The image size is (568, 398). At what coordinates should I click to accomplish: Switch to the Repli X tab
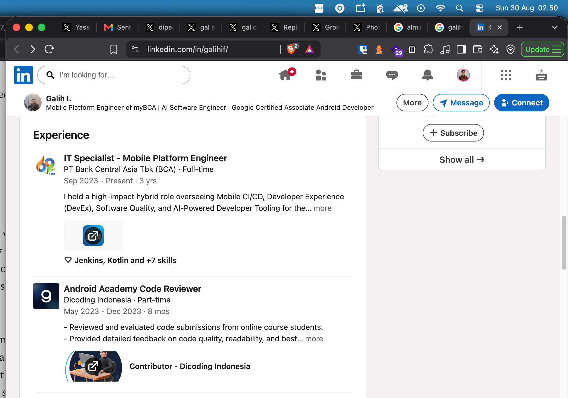284,27
